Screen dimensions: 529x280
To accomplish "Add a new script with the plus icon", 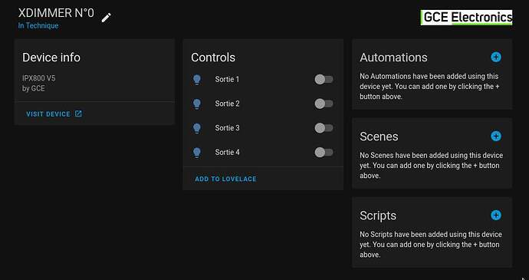I will 496,215.
